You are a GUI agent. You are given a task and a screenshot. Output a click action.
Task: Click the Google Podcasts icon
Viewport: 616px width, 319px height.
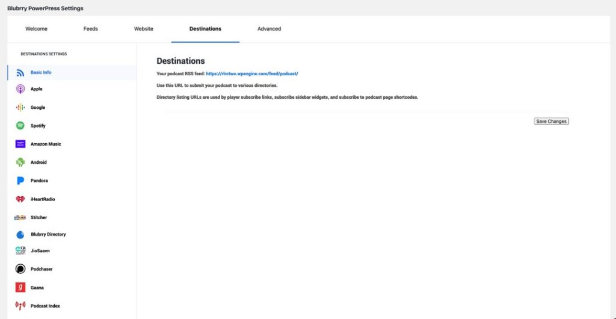coord(20,108)
